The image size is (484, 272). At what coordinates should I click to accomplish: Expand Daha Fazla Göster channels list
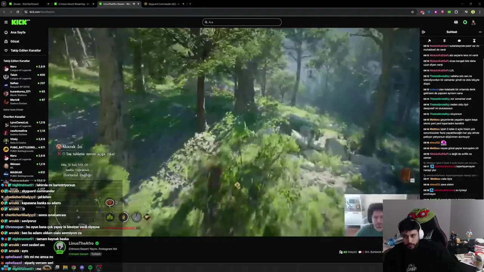coord(13,110)
